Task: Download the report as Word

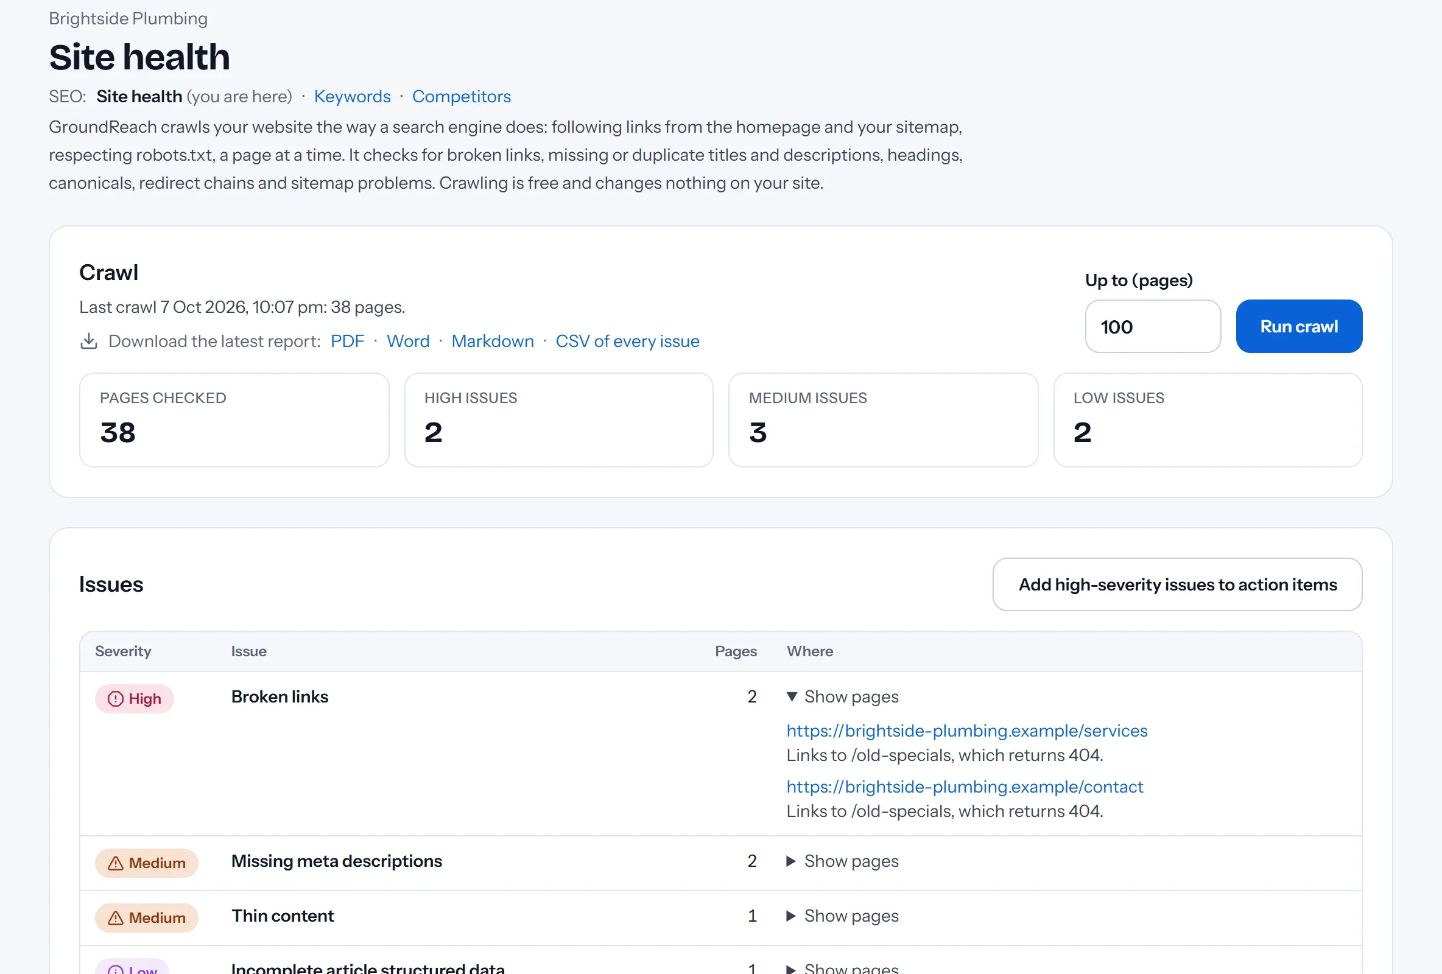Action: (407, 342)
